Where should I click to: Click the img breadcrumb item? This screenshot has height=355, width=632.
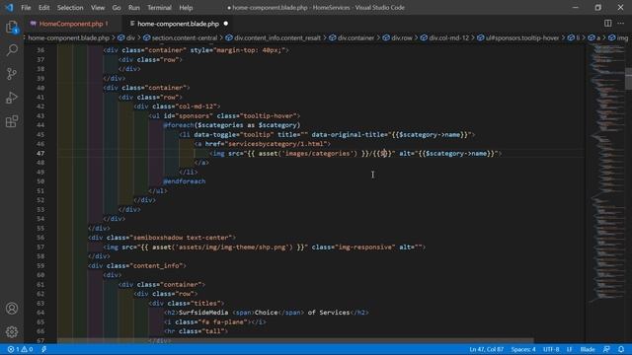point(622,37)
